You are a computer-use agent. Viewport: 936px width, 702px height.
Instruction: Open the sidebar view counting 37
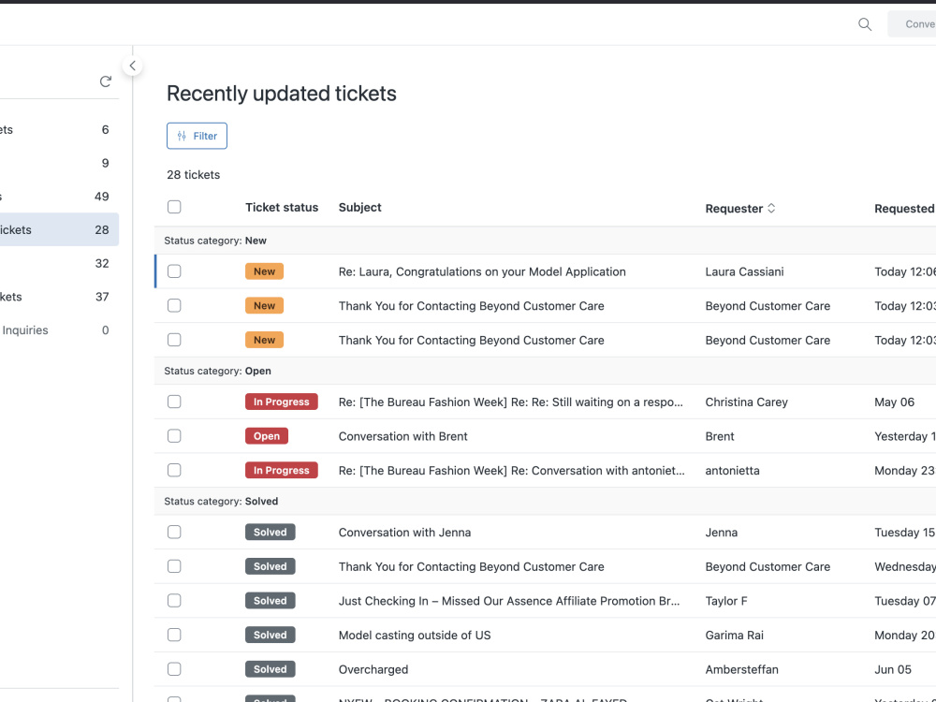pyautogui.click(x=59, y=297)
